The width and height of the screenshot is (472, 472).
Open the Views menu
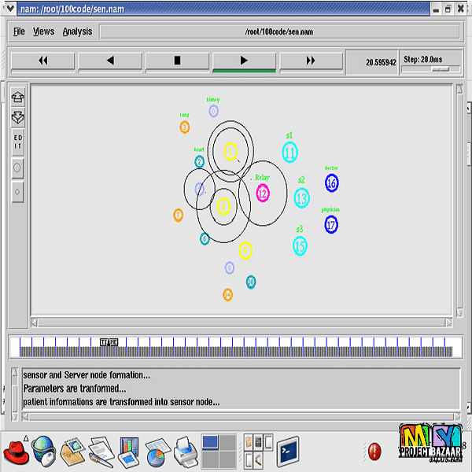pyautogui.click(x=43, y=31)
